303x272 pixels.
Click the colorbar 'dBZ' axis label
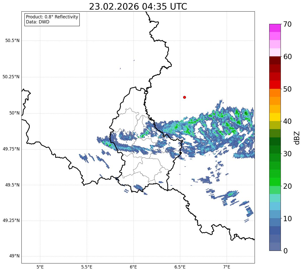tap(297, 138)
